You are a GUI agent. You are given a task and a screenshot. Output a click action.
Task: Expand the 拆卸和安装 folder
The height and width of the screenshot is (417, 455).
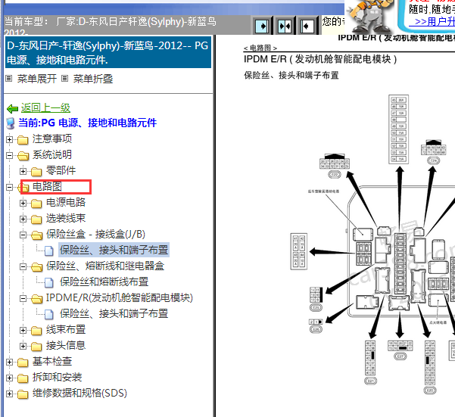pos(9,378)
